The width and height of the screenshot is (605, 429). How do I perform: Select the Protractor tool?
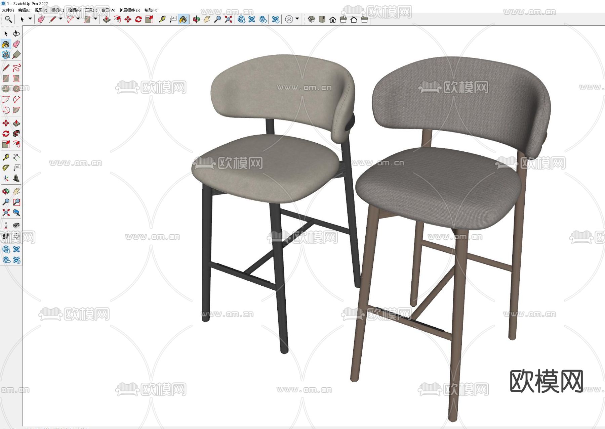point(6,168)
